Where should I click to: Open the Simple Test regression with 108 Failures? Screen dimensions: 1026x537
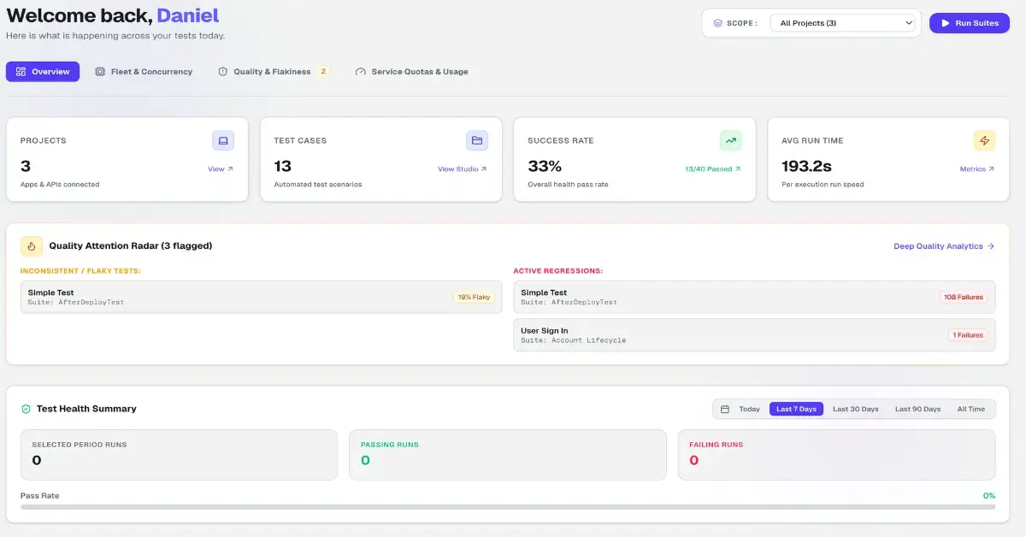[754, 298]
